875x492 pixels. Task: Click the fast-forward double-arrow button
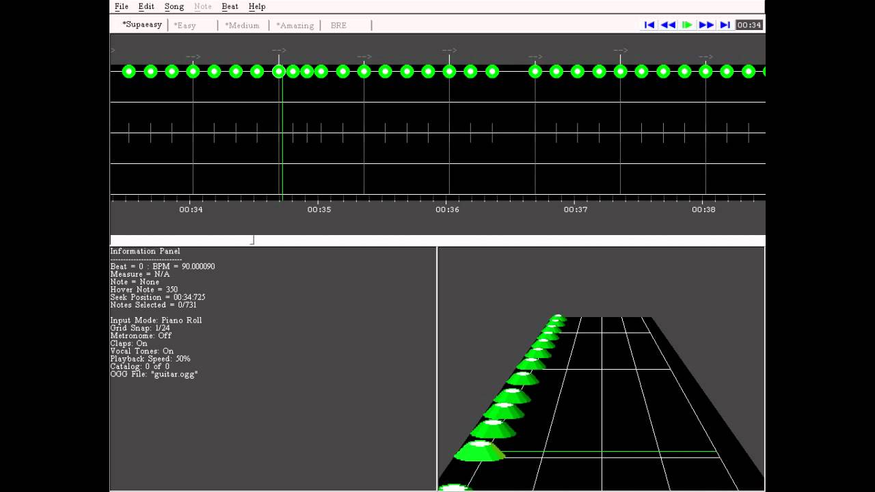tap(706, 25)
